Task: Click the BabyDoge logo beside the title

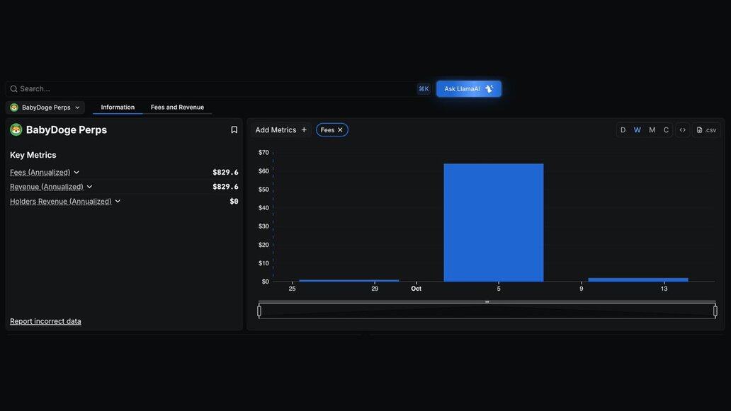Action: (16, 130)
